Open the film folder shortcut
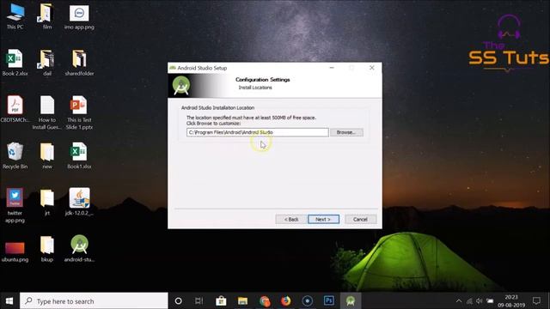550x309 pixels. 47,16
